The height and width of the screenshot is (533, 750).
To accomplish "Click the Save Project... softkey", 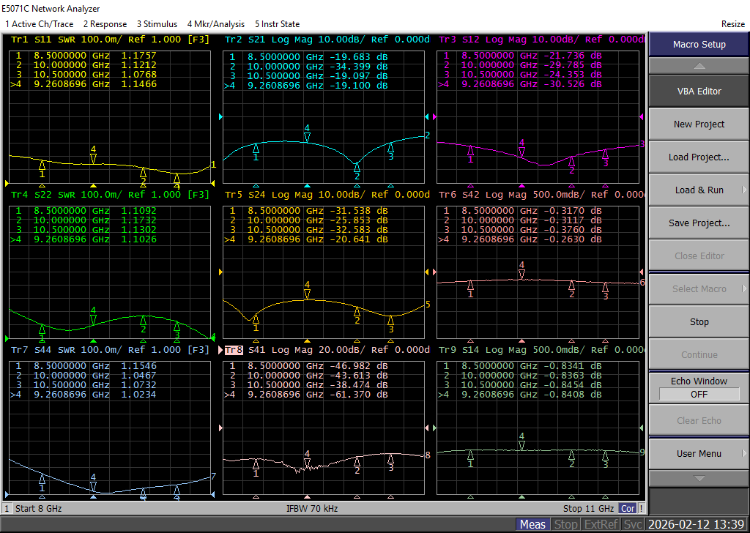I will [699, 223].
